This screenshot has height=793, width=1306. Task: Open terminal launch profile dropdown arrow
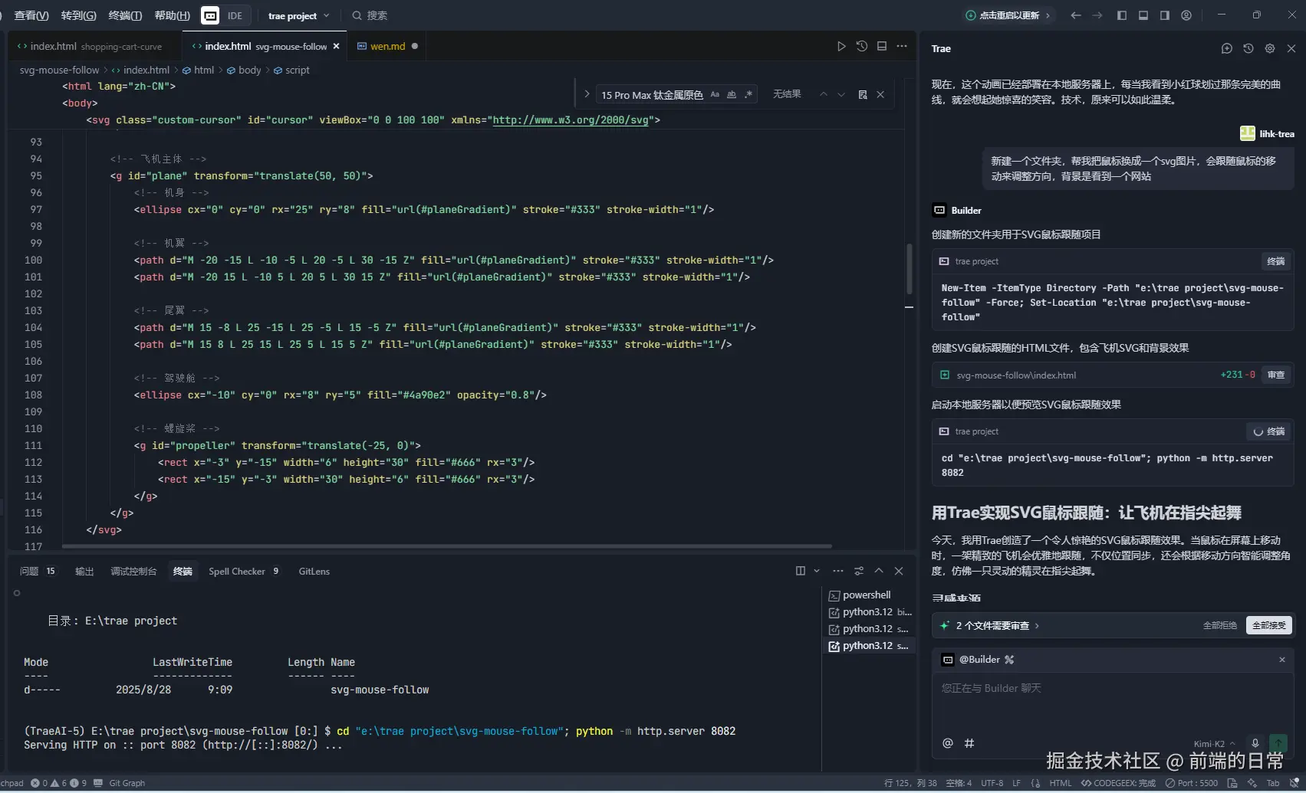pyautogui.click(x=817, y=571)
